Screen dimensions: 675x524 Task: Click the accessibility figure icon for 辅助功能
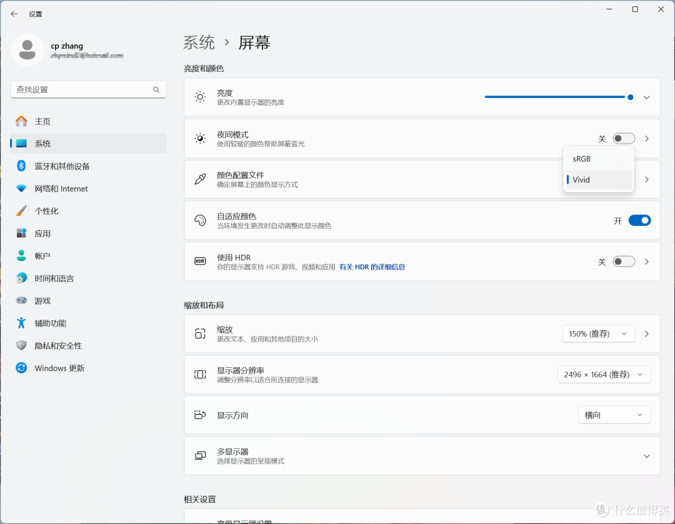tap(21, 323)
